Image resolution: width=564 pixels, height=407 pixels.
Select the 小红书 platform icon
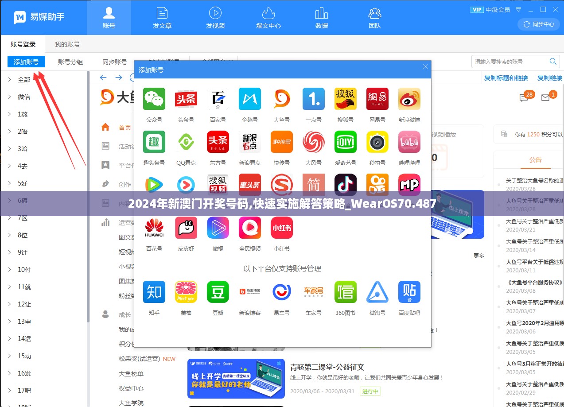282,228
